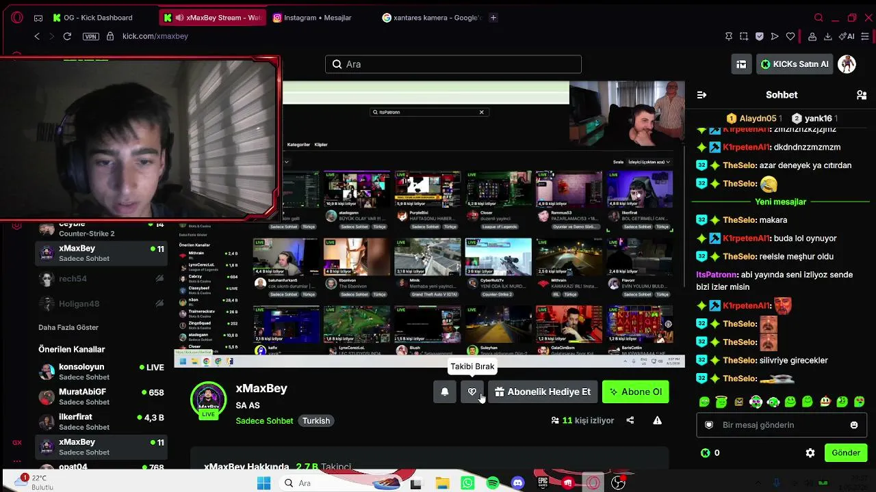Open yank16 top gifter badge

point(814,118)
